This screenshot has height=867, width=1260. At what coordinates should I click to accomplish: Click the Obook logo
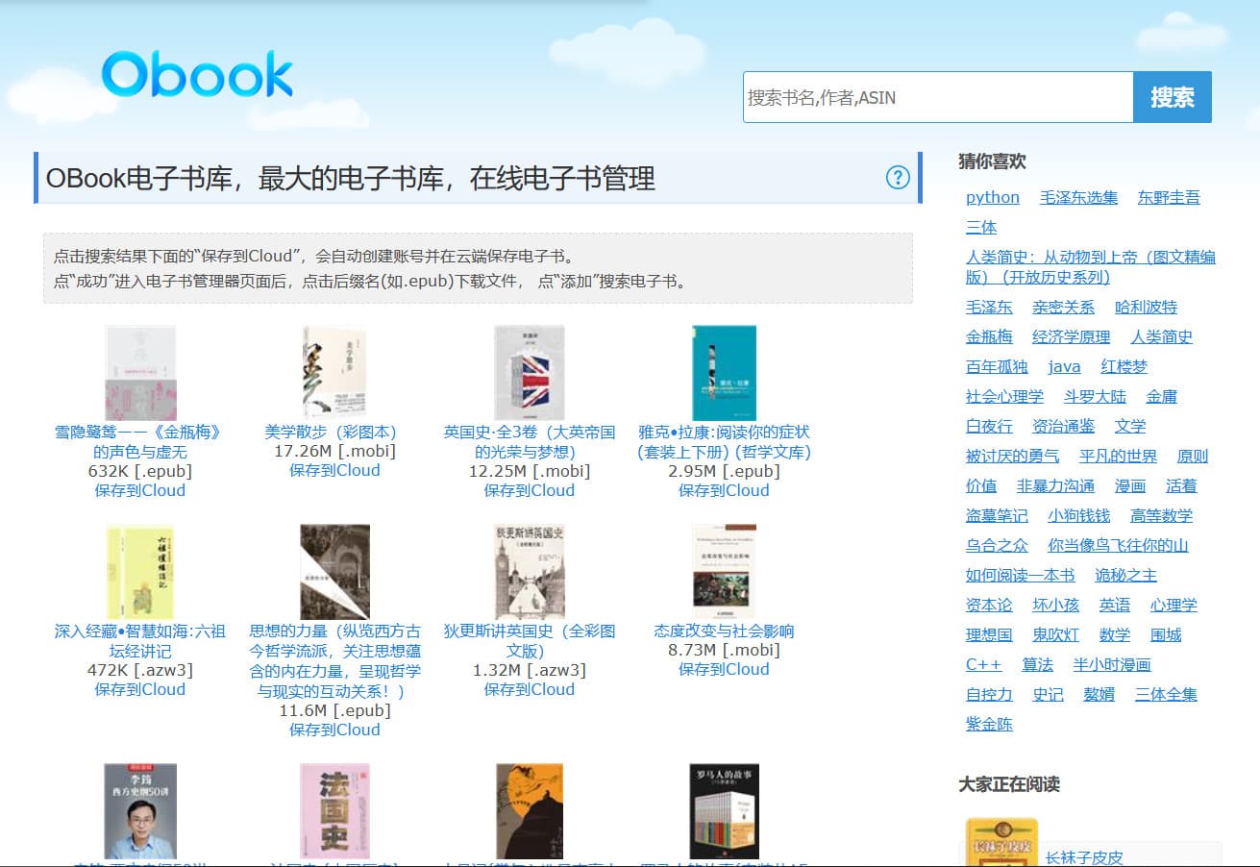pyautogui.click(x=197, y=74)
